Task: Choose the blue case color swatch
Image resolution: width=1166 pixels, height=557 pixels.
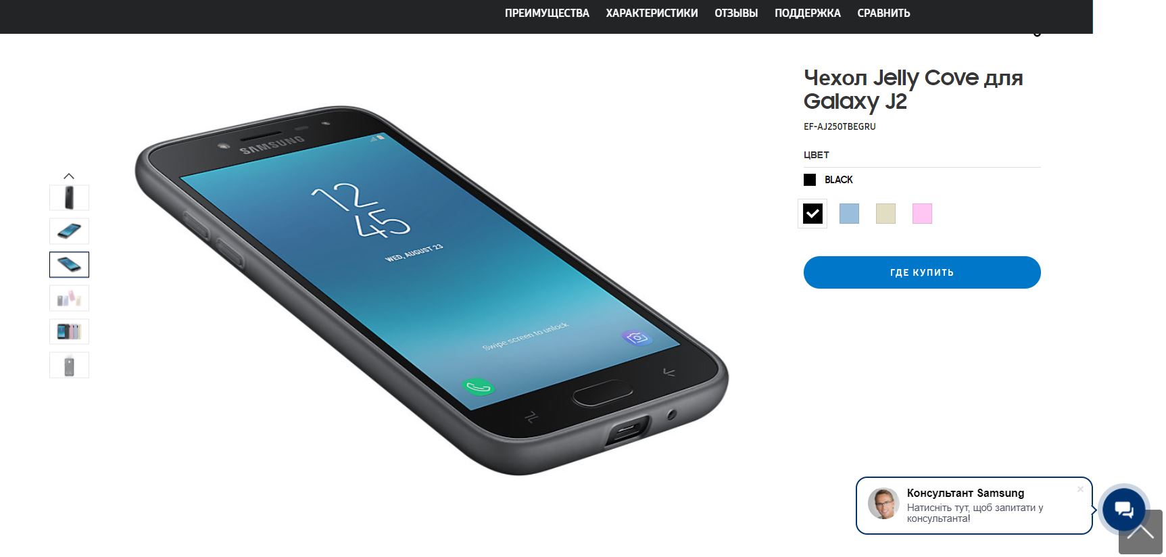Action: 849,214
